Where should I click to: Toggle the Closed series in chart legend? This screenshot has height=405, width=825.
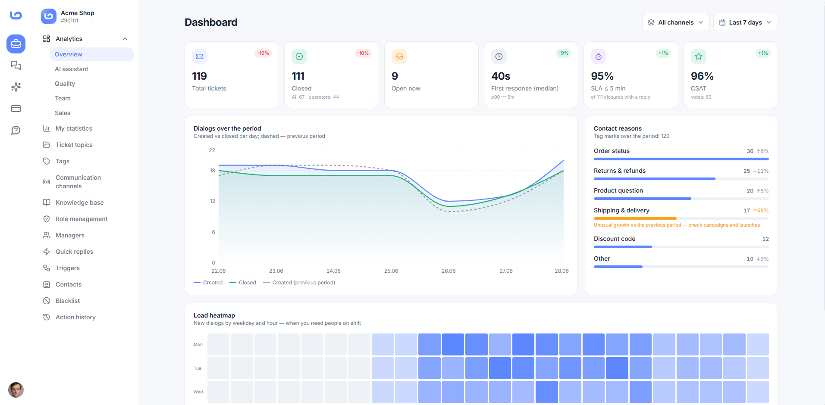(x=243, y=283)
